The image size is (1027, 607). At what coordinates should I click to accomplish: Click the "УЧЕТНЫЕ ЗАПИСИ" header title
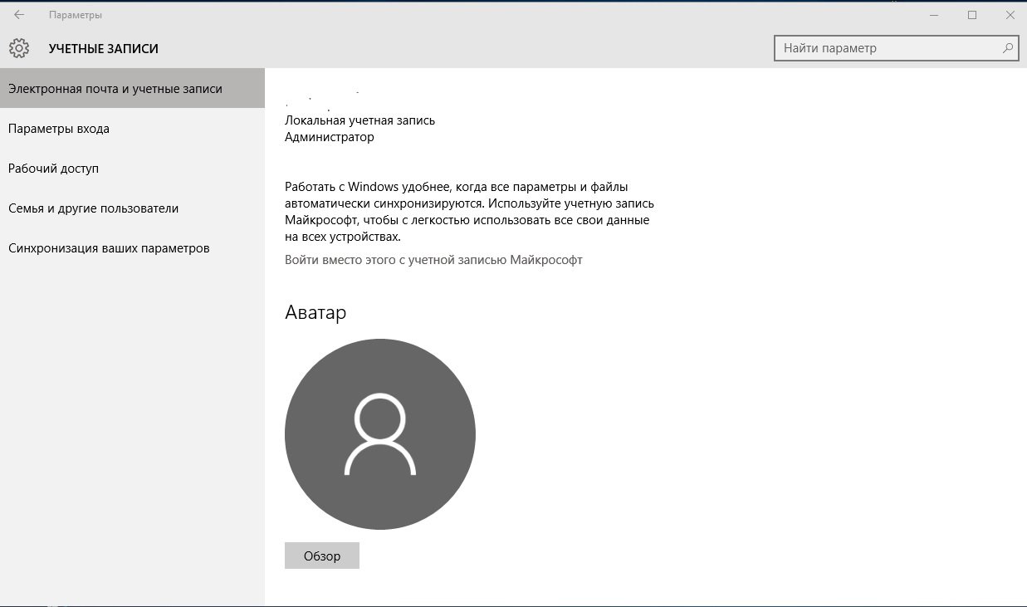click(104, 49)
